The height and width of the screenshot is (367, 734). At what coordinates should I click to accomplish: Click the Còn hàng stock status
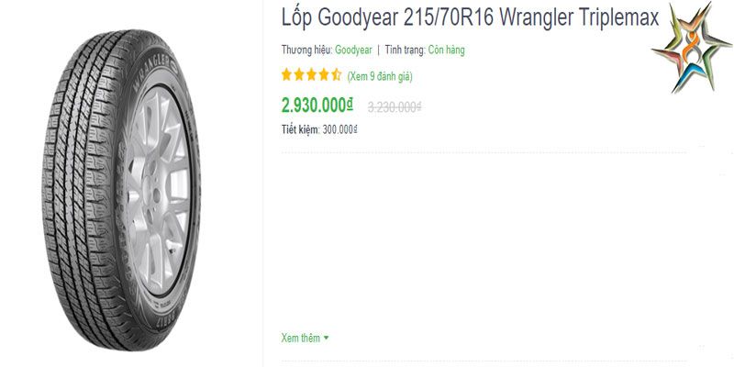(x=447, y=50)
